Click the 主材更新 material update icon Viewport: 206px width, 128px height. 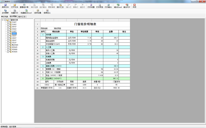5,12
